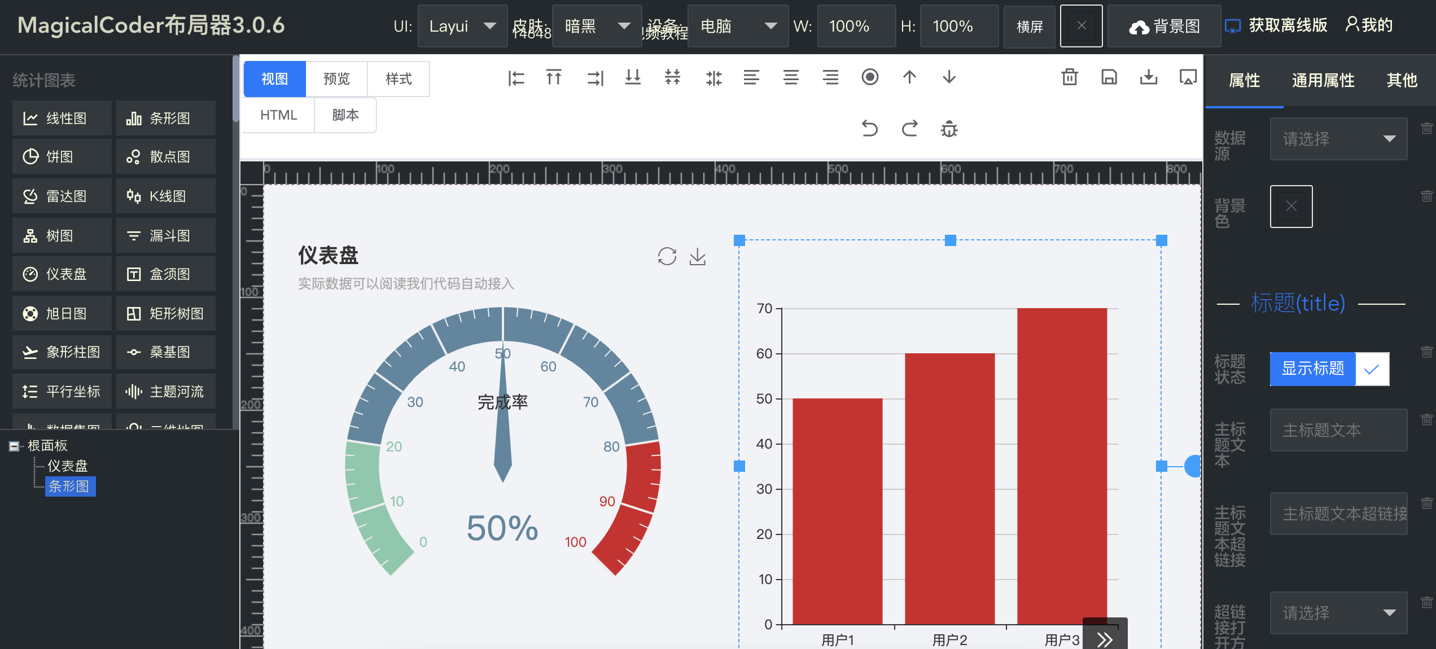Image resolution: width=1436 pixels, height=649 pixels.
Task: Click the gauge chart refresh icon
Action: coord(667,257)
